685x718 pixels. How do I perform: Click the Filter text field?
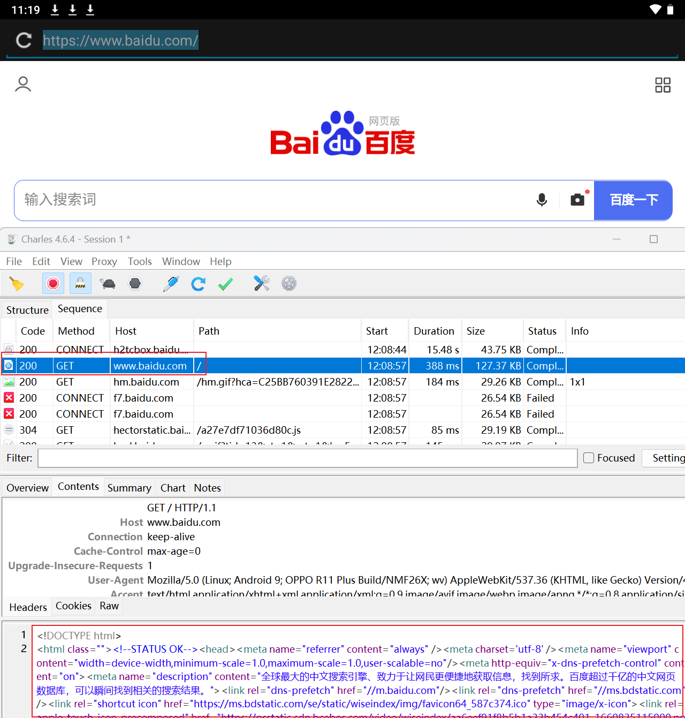(308, 458)
